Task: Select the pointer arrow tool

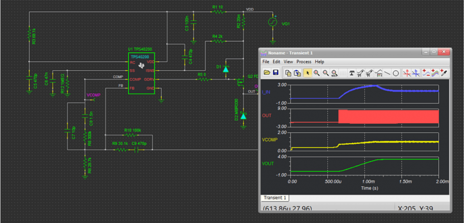Action: click(x=308, y=73)
